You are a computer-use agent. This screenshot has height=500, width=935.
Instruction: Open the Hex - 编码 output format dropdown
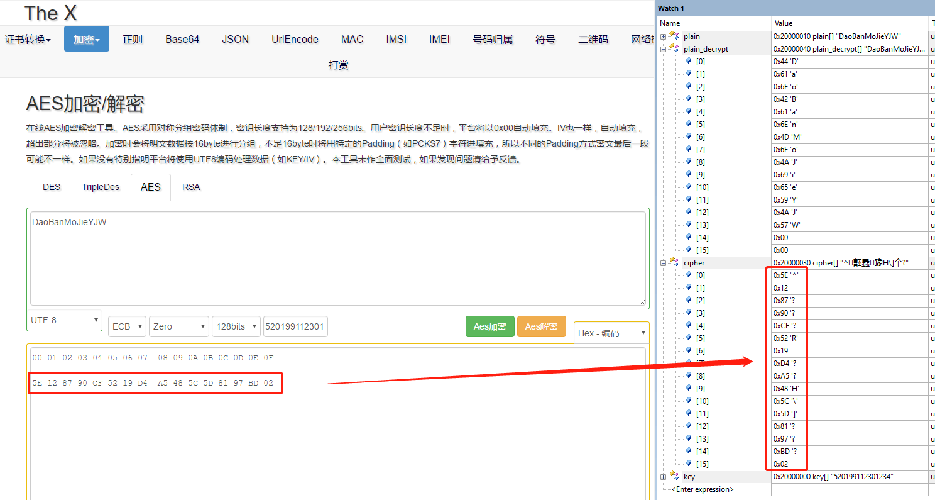click(x=611, y=332)
